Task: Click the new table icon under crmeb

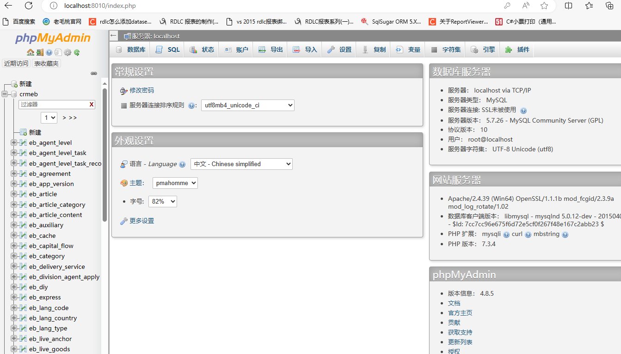Action: [24, 132]
